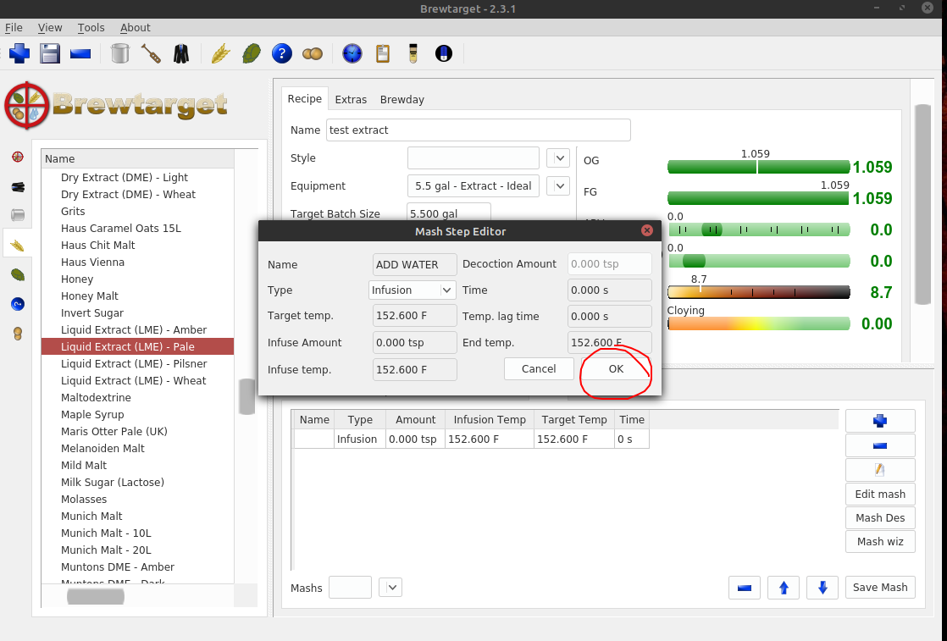This screenshot has height=641, width=947.
Task: Switch to the hops leaf sidebar tab
Action: coord(18,274)
